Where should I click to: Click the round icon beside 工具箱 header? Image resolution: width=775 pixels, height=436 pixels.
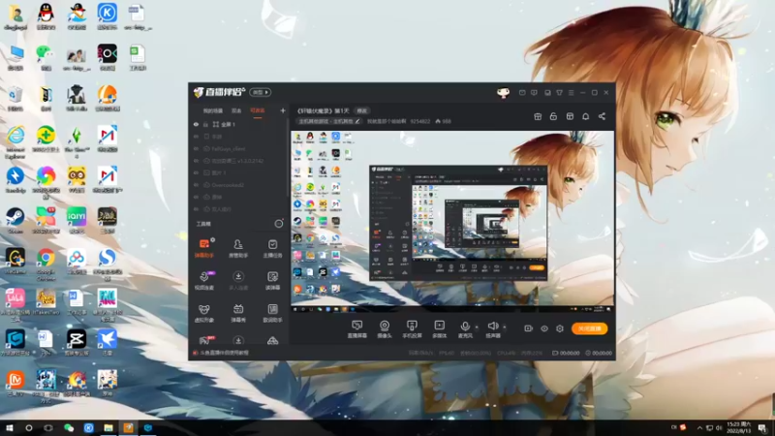279,224
